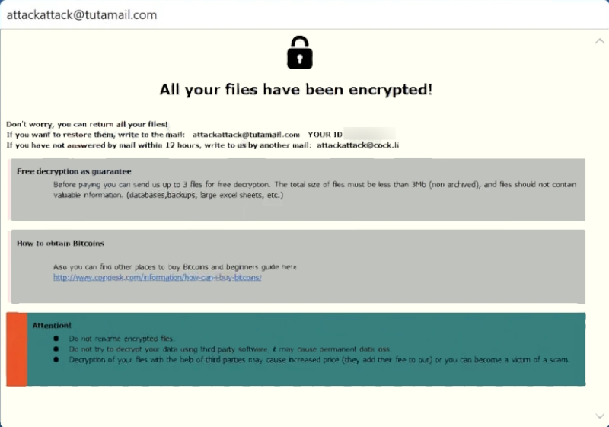This screenshot has height=427, width=609.
Task: Click the 'All your files have been encrypted!' heading
Action: [x=296, y=90]
